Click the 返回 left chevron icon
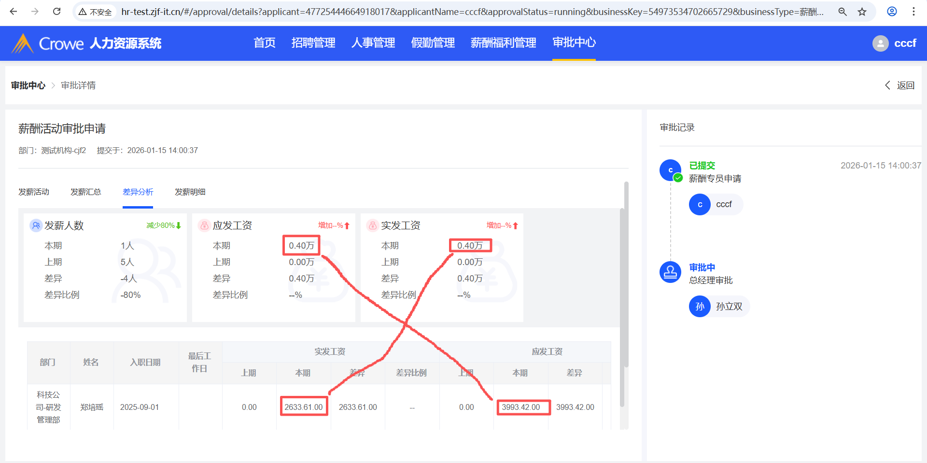 pyautogui.click(x=887, y=85)
